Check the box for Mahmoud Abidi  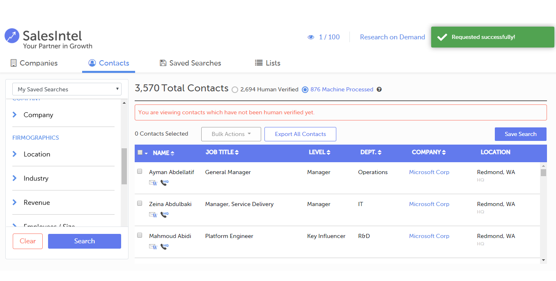coord(140,235)
